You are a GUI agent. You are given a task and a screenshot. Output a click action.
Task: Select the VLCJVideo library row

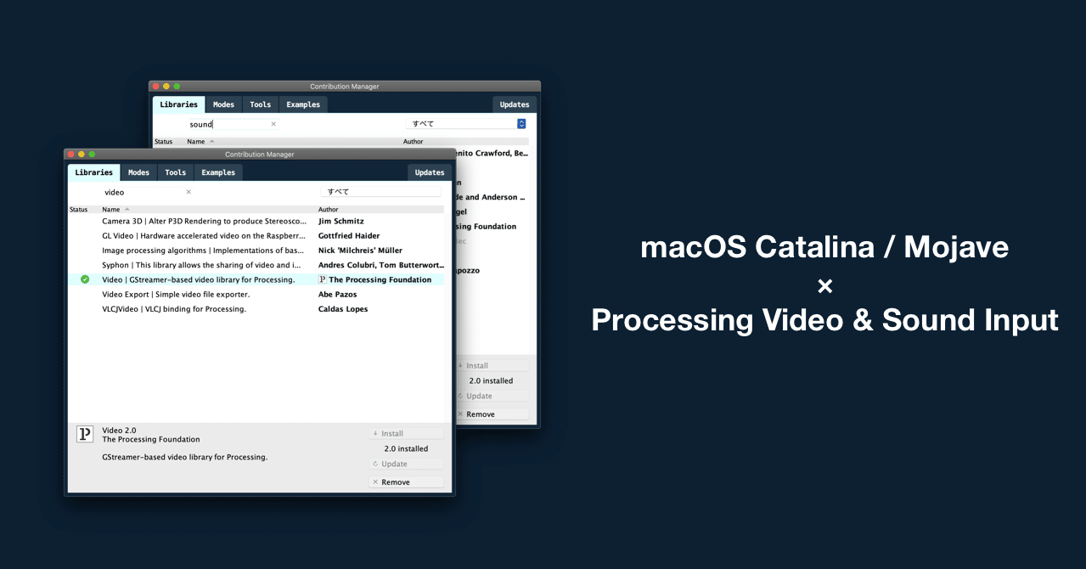point(256,309)
